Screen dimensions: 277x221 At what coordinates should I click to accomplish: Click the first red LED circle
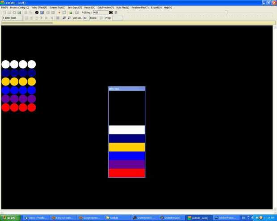click(x=6, y=107)
